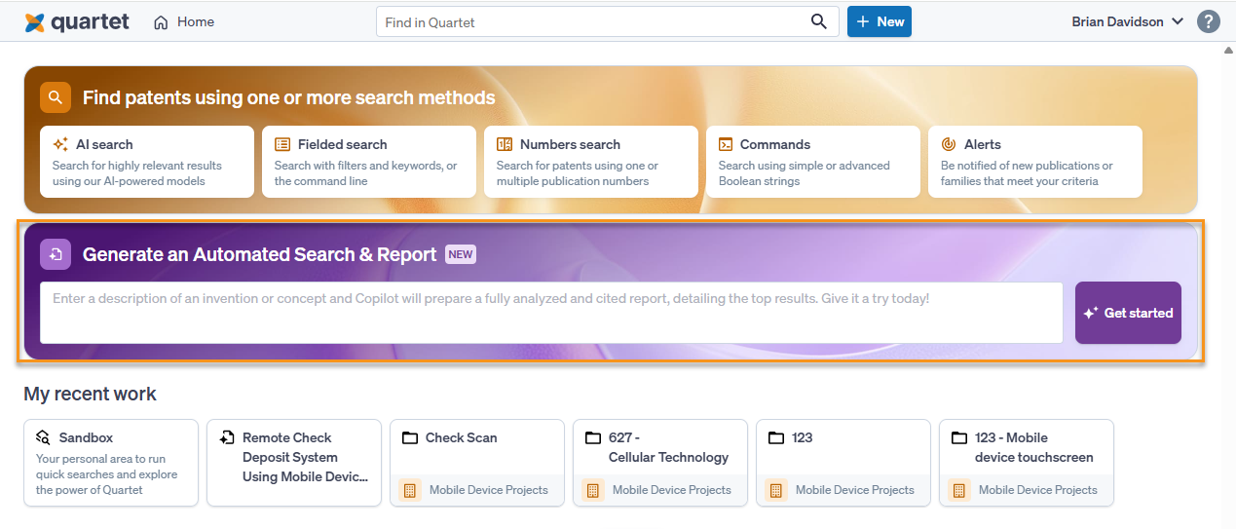Click the Alerts bell icon
This screenshot has height=529, width=1236.
[x=949, y=144]
